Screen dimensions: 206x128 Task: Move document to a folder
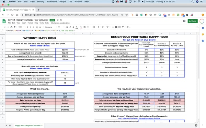(61, 20)
